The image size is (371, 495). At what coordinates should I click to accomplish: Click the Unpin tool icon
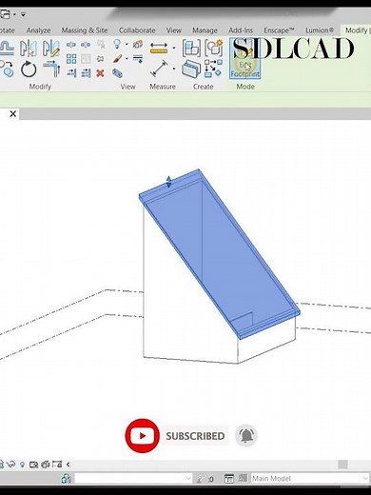point(101,44)
